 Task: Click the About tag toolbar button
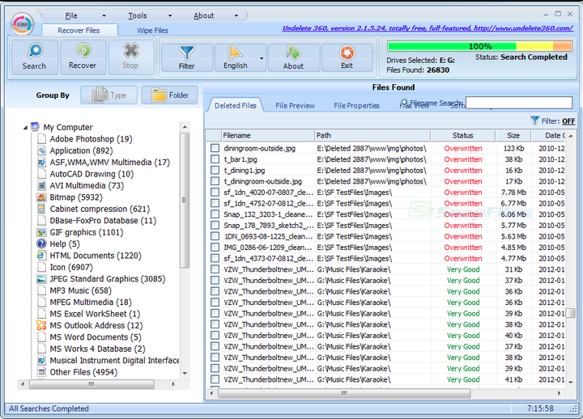[293, 57]
